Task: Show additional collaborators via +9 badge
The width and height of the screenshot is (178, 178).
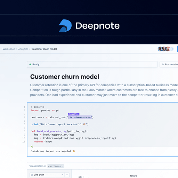Action: (172, 49)
